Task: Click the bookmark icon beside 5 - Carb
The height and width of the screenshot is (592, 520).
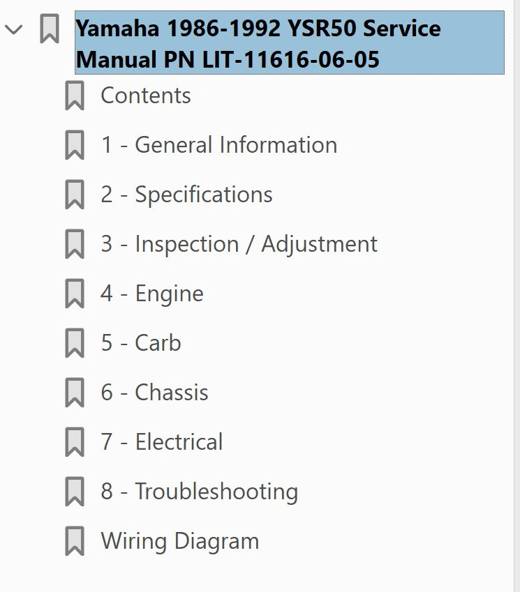Action: [74, 343]
